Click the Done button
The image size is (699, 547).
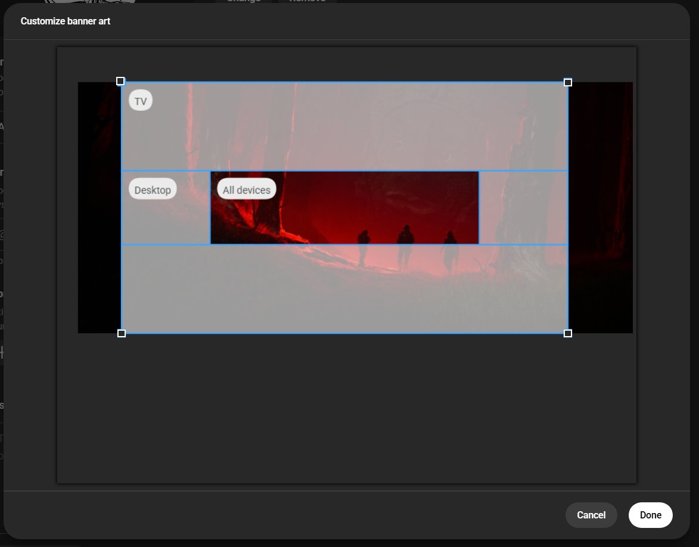tap(650, 515)
